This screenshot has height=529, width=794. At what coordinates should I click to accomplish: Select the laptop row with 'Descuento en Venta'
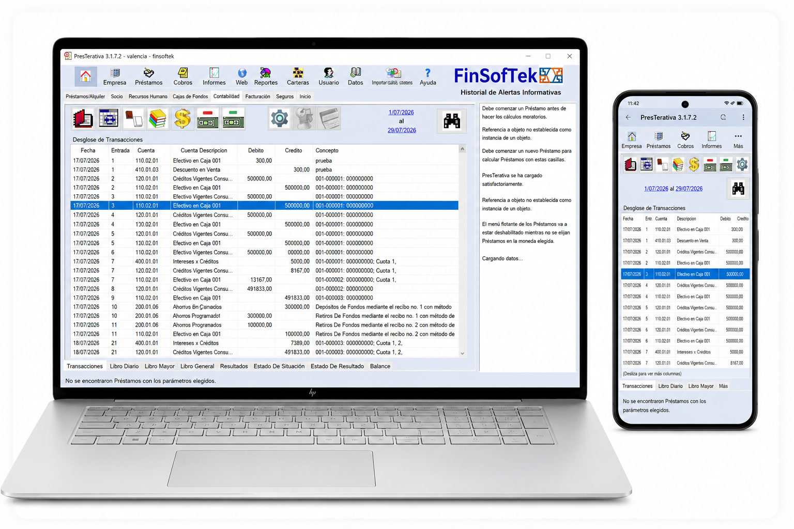pos(264,169)
